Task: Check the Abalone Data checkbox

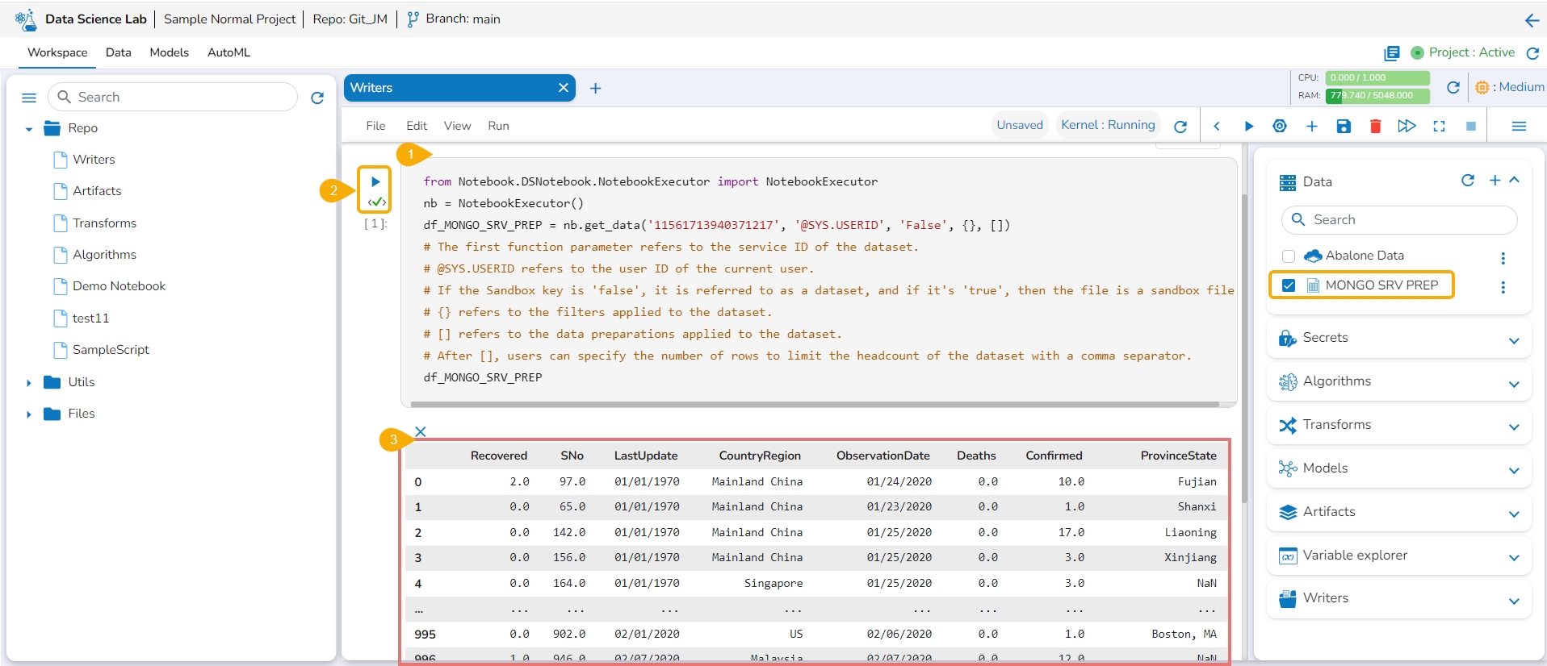Action: (x=1289, y=256)
